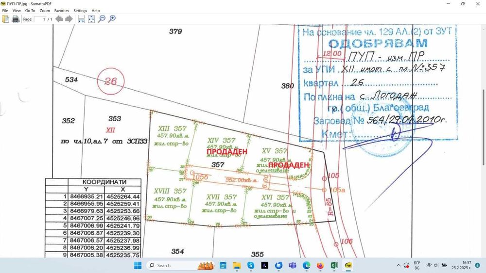Select the Fit Width toolbar icon

(x=81, y=19)
